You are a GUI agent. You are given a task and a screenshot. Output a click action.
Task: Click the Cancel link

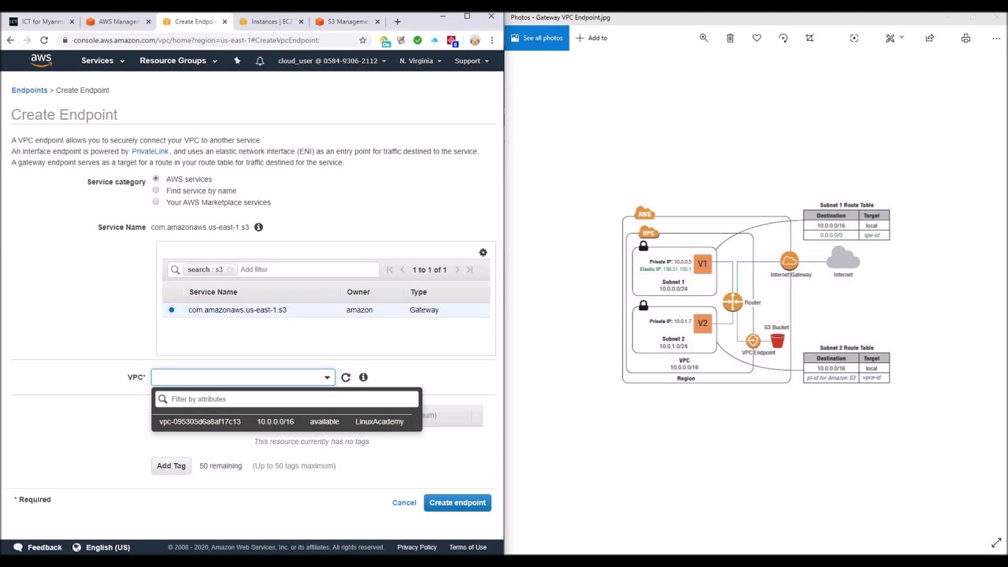click(x=404, y=502)
